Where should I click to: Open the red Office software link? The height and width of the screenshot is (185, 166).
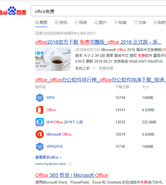51,110
